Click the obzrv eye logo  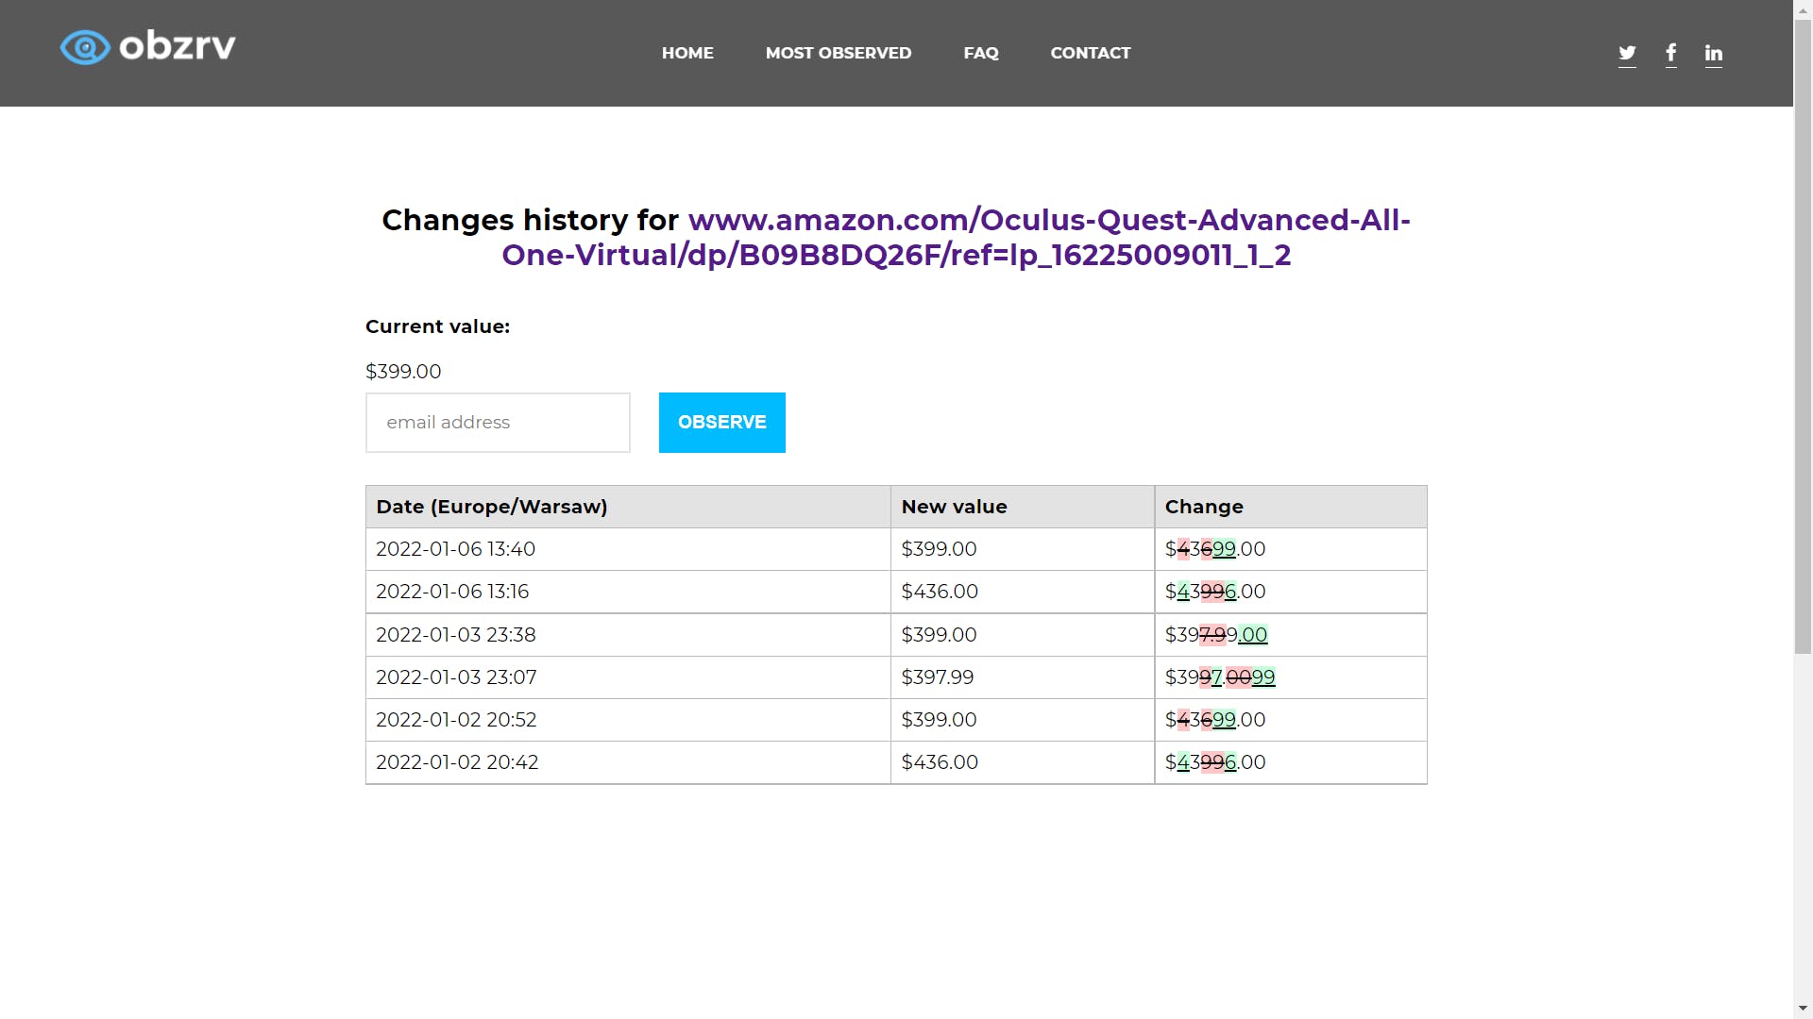click(147, 46)
